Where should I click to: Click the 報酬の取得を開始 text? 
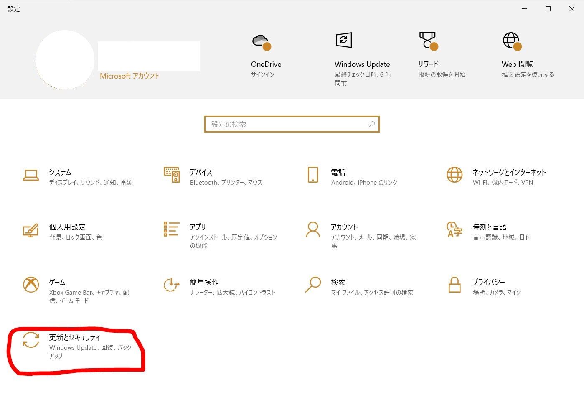(x=442, y=75)
